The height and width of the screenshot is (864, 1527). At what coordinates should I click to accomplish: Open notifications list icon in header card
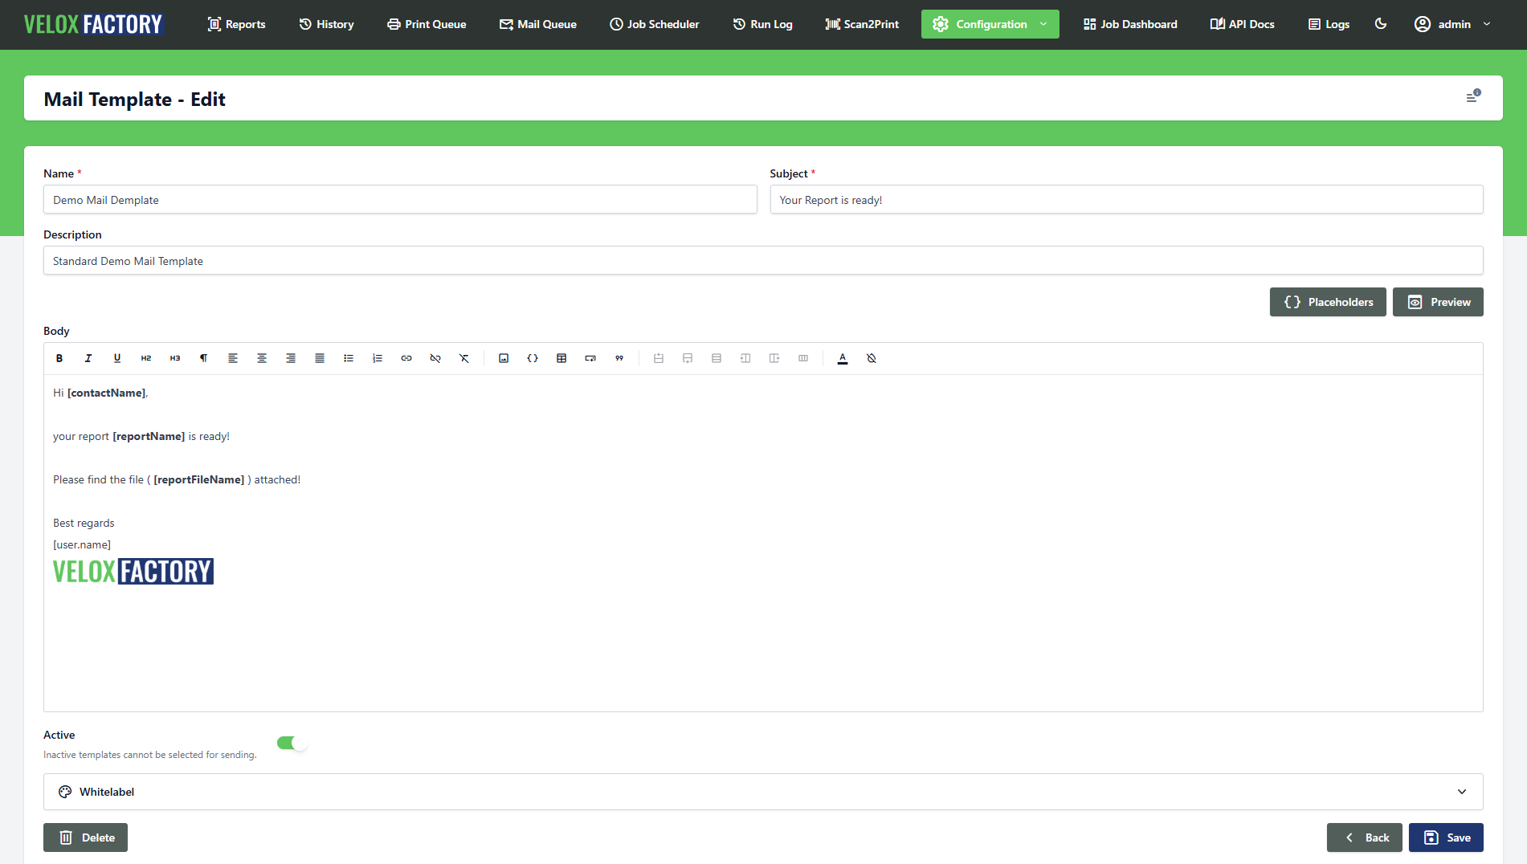[1472, 96]
